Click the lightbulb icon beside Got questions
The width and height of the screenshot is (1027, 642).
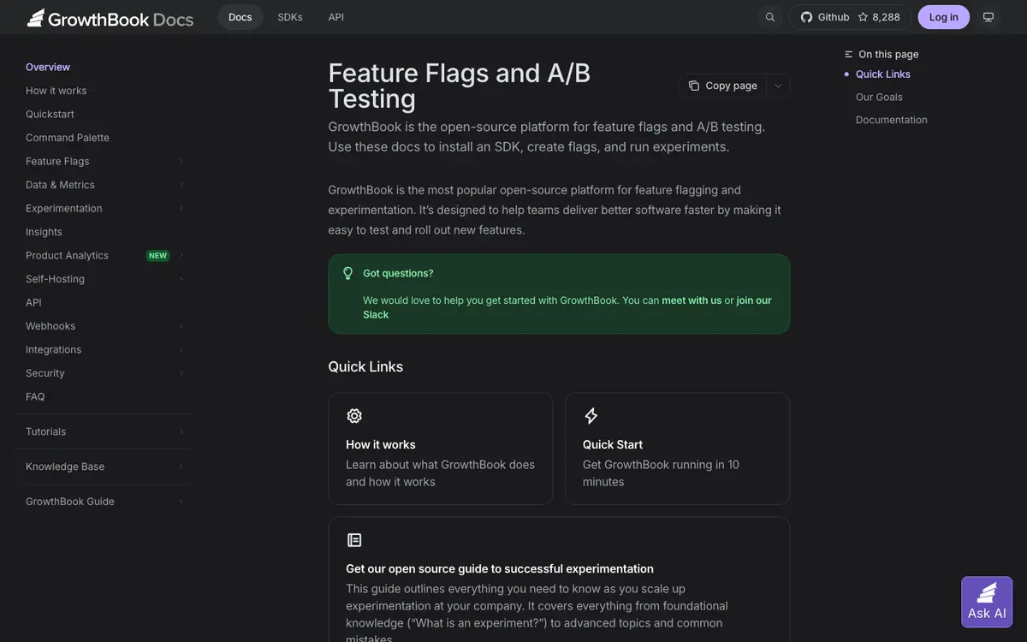(x=348, y=273)
